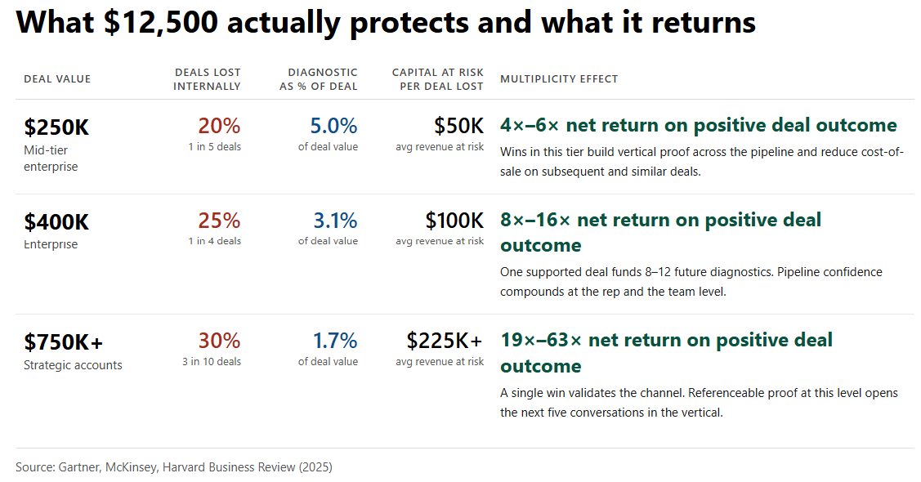Click the DEAL VALUE column header
This screenshot has width=921, height=482.
tap(57, 79)
